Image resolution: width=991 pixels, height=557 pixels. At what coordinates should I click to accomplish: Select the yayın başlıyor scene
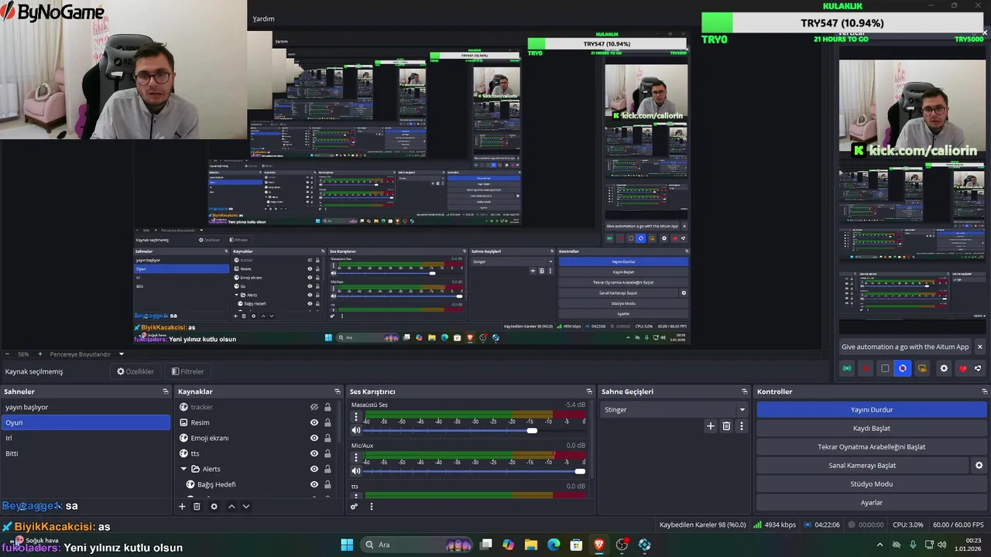(x=86, y=407)
